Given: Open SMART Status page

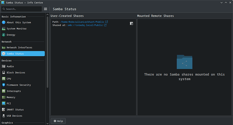Looking at the screenshot, I should tap(23, 110).
